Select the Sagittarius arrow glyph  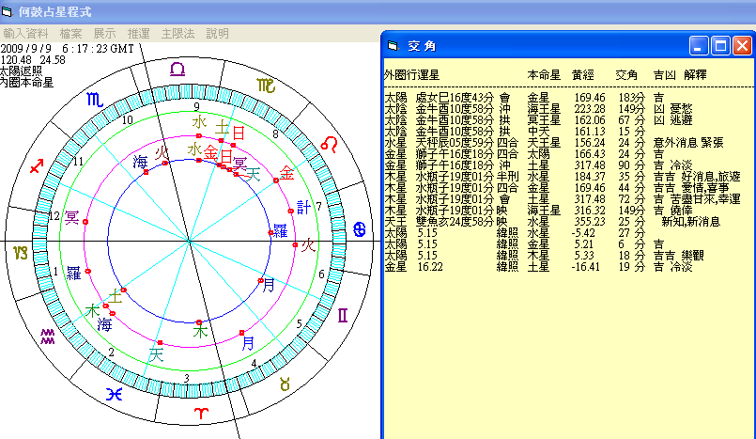(x=37, y=166)
